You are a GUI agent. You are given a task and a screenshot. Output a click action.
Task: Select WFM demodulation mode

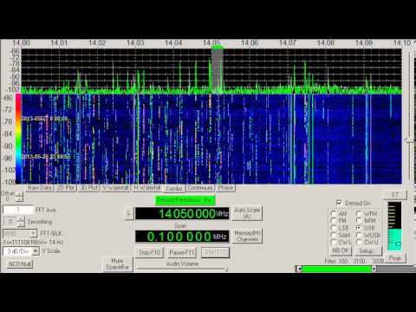click(359, 213)
